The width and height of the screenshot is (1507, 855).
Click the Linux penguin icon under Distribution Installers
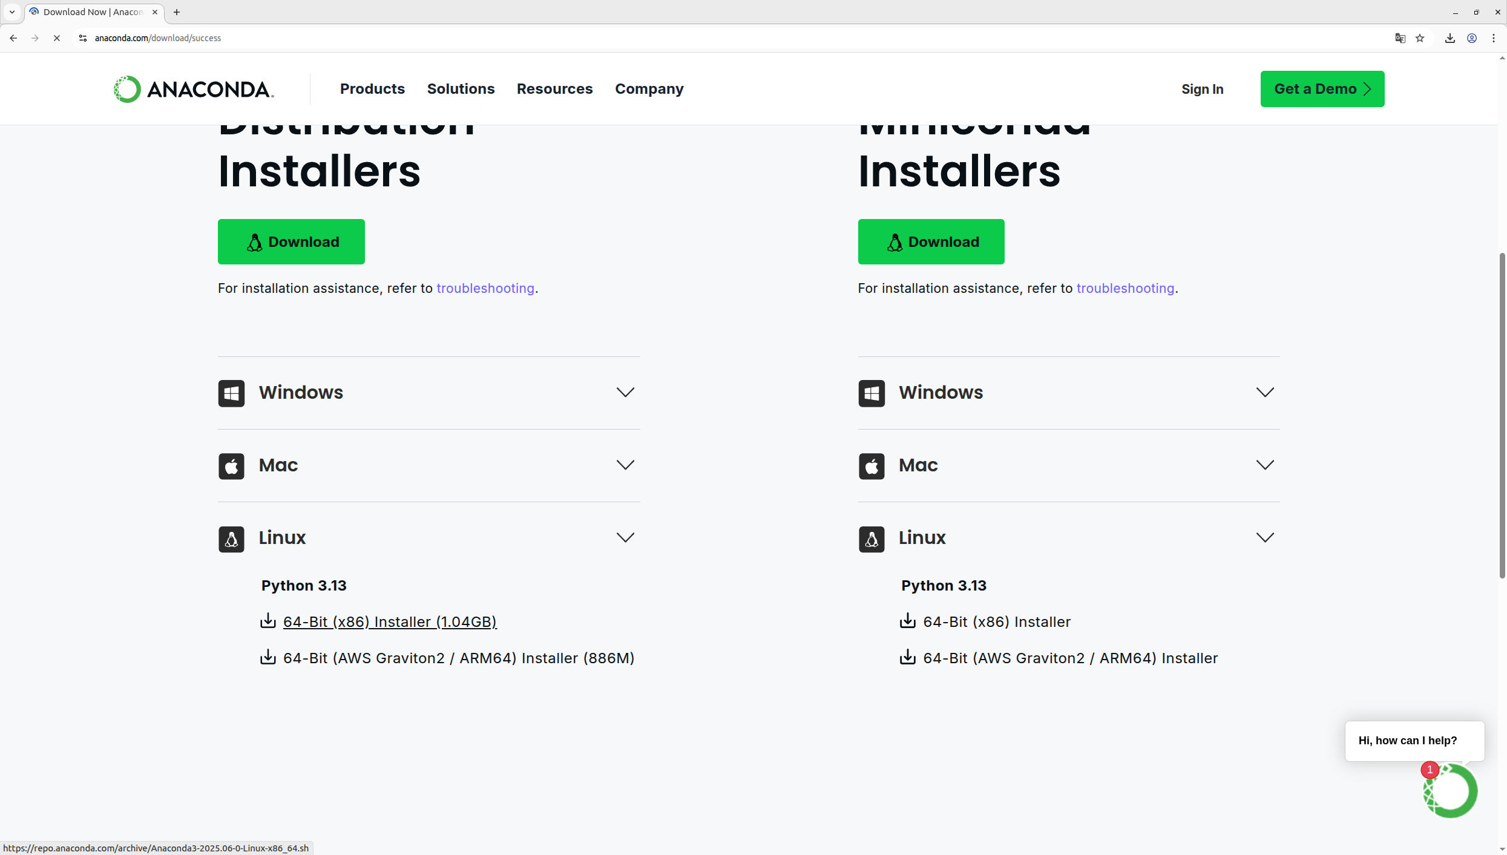click(231, 539)
